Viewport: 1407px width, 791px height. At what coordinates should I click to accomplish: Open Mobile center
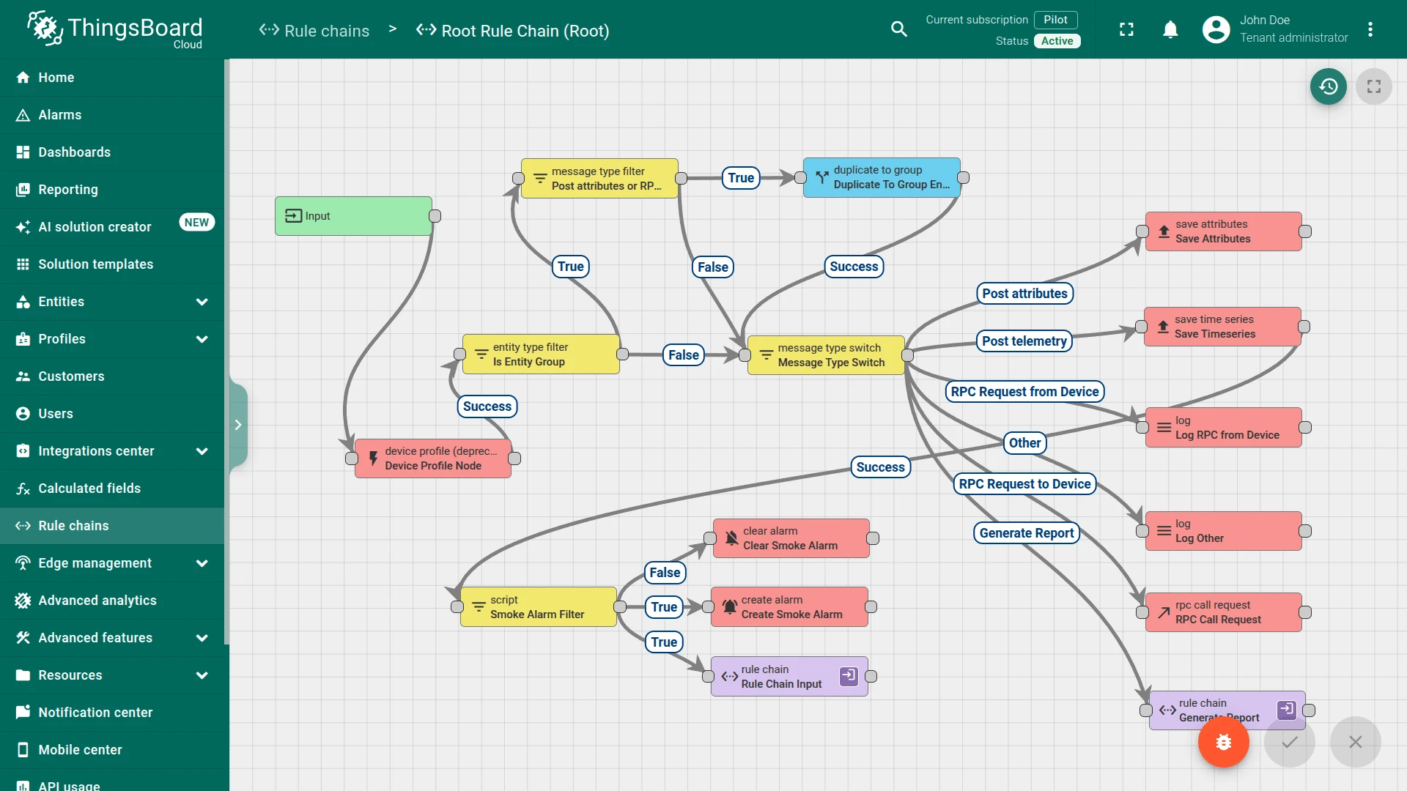[x=112, y=750]
